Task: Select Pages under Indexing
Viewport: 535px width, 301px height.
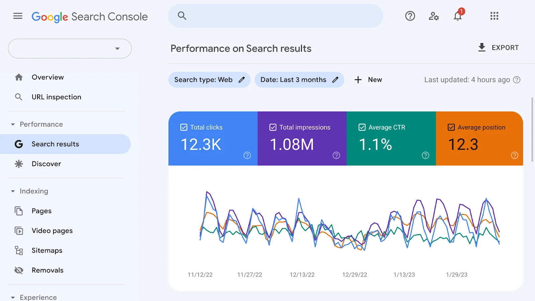Action: click(x=41, y=210)
